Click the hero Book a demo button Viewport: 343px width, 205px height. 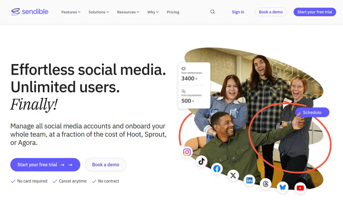click(106, 165)
